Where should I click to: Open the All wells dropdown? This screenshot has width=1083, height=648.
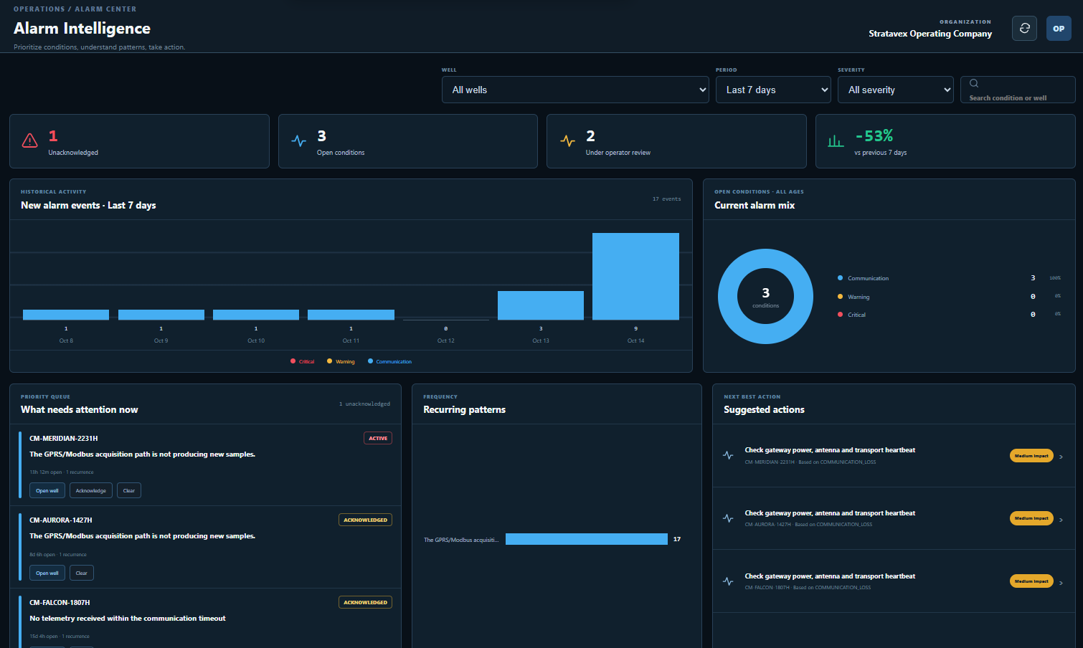(575, 90)
